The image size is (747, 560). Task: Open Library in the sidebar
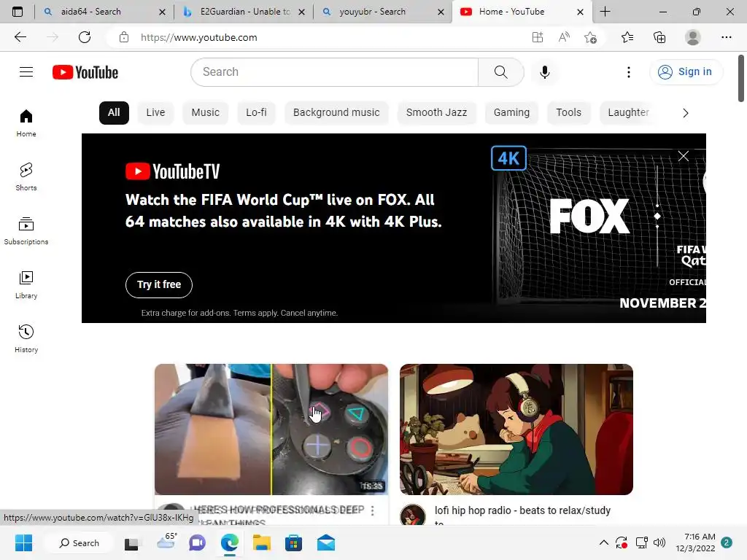[26, 285]
